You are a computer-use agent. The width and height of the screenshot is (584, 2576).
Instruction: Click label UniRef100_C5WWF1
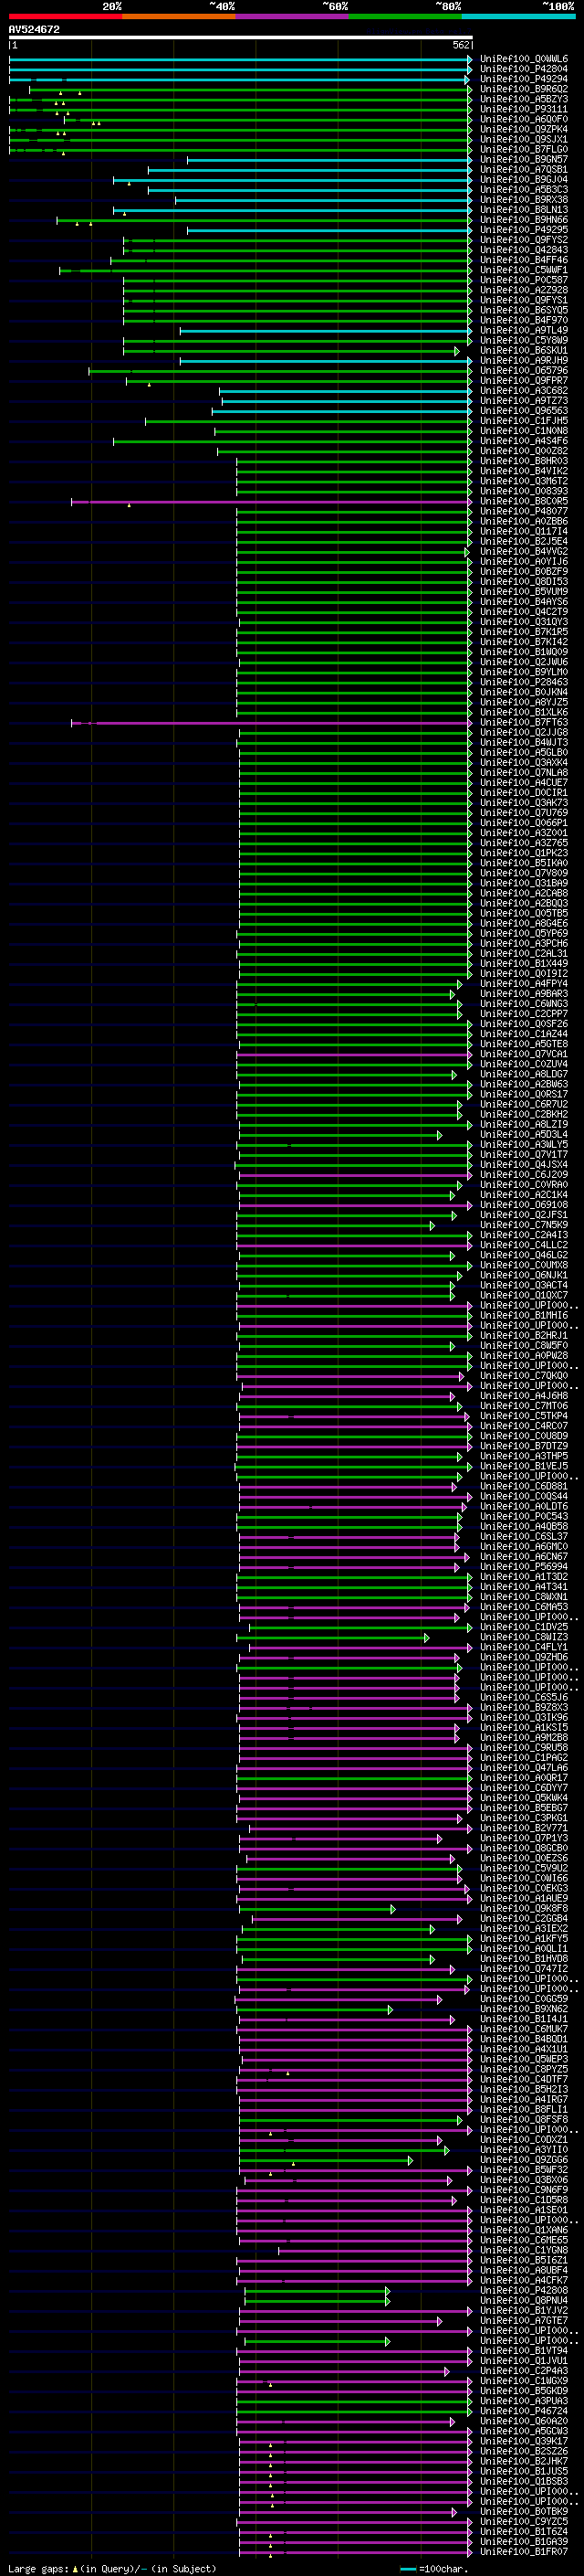click(x=523, y=270)
